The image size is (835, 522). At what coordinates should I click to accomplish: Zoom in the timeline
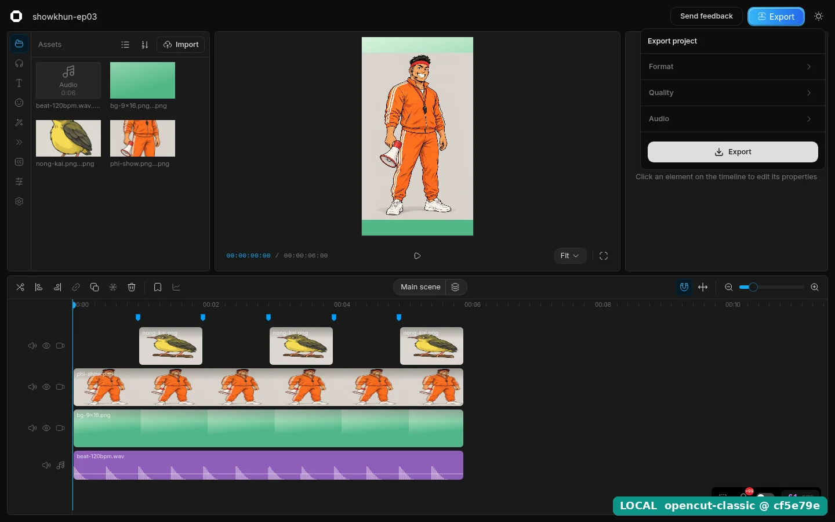point(815,287)
